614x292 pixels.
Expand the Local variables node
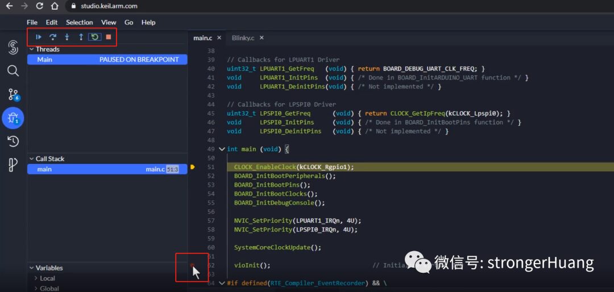coord(48,278)
